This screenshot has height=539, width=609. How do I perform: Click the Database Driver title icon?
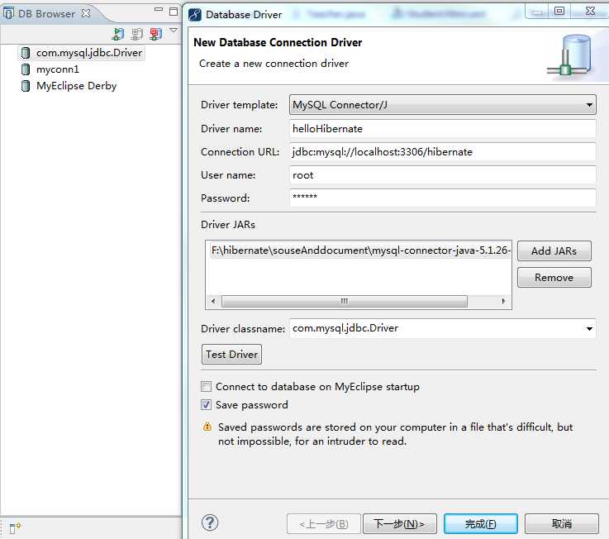pyautogui.click(x=194, y=15)
